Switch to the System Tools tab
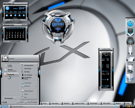135x108 pixels. click(79, 103)
